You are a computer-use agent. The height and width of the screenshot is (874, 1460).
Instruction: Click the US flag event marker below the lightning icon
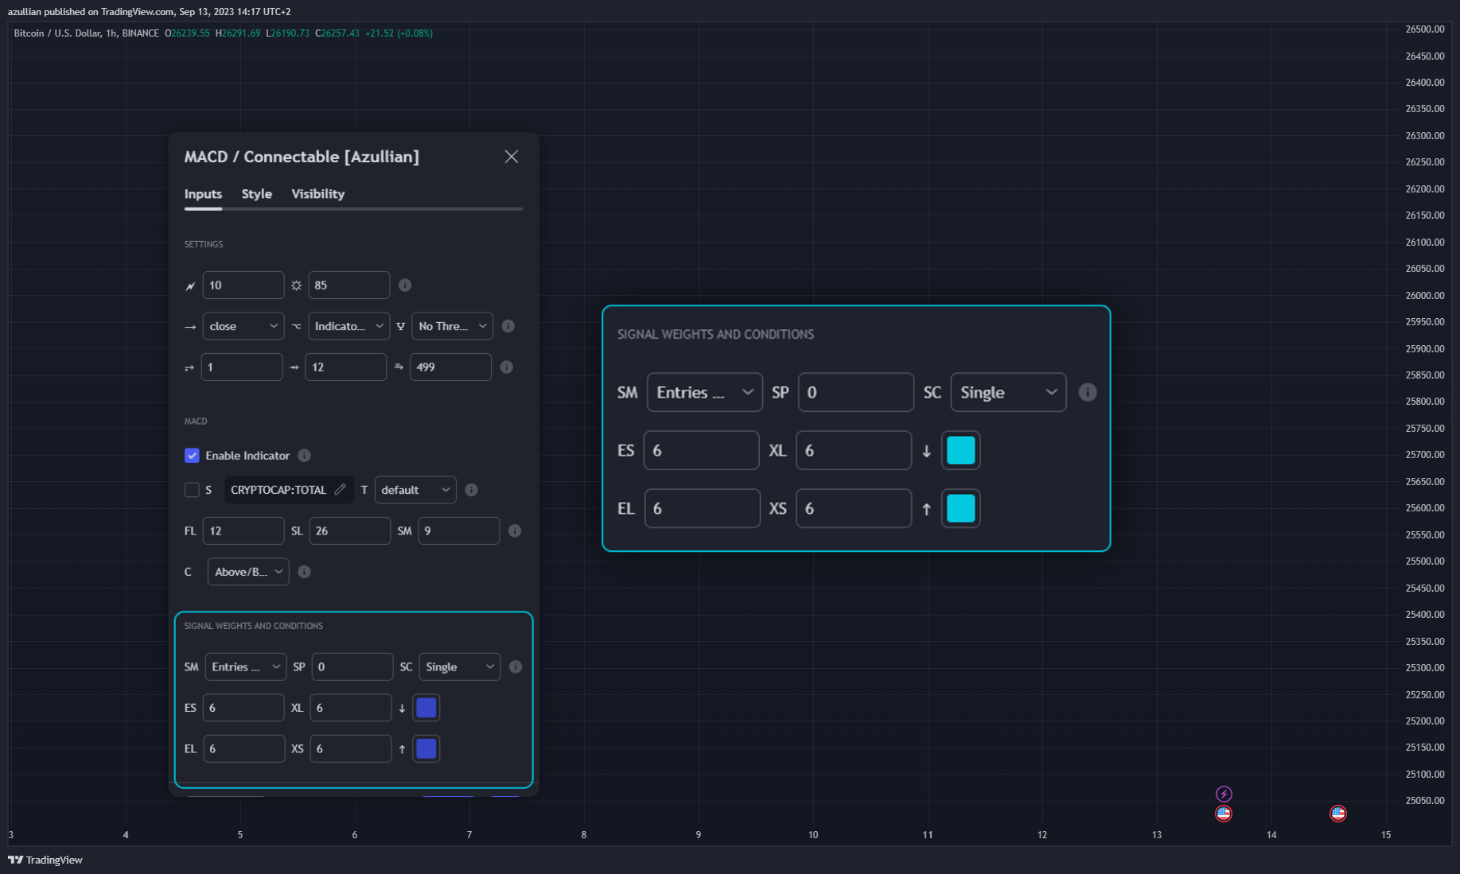pyautogui.click(x=1224, y=813)
